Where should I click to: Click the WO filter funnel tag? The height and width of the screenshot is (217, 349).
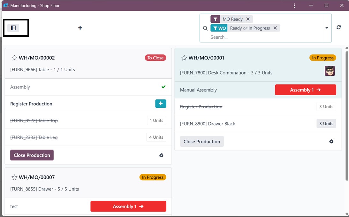(219, 28)
